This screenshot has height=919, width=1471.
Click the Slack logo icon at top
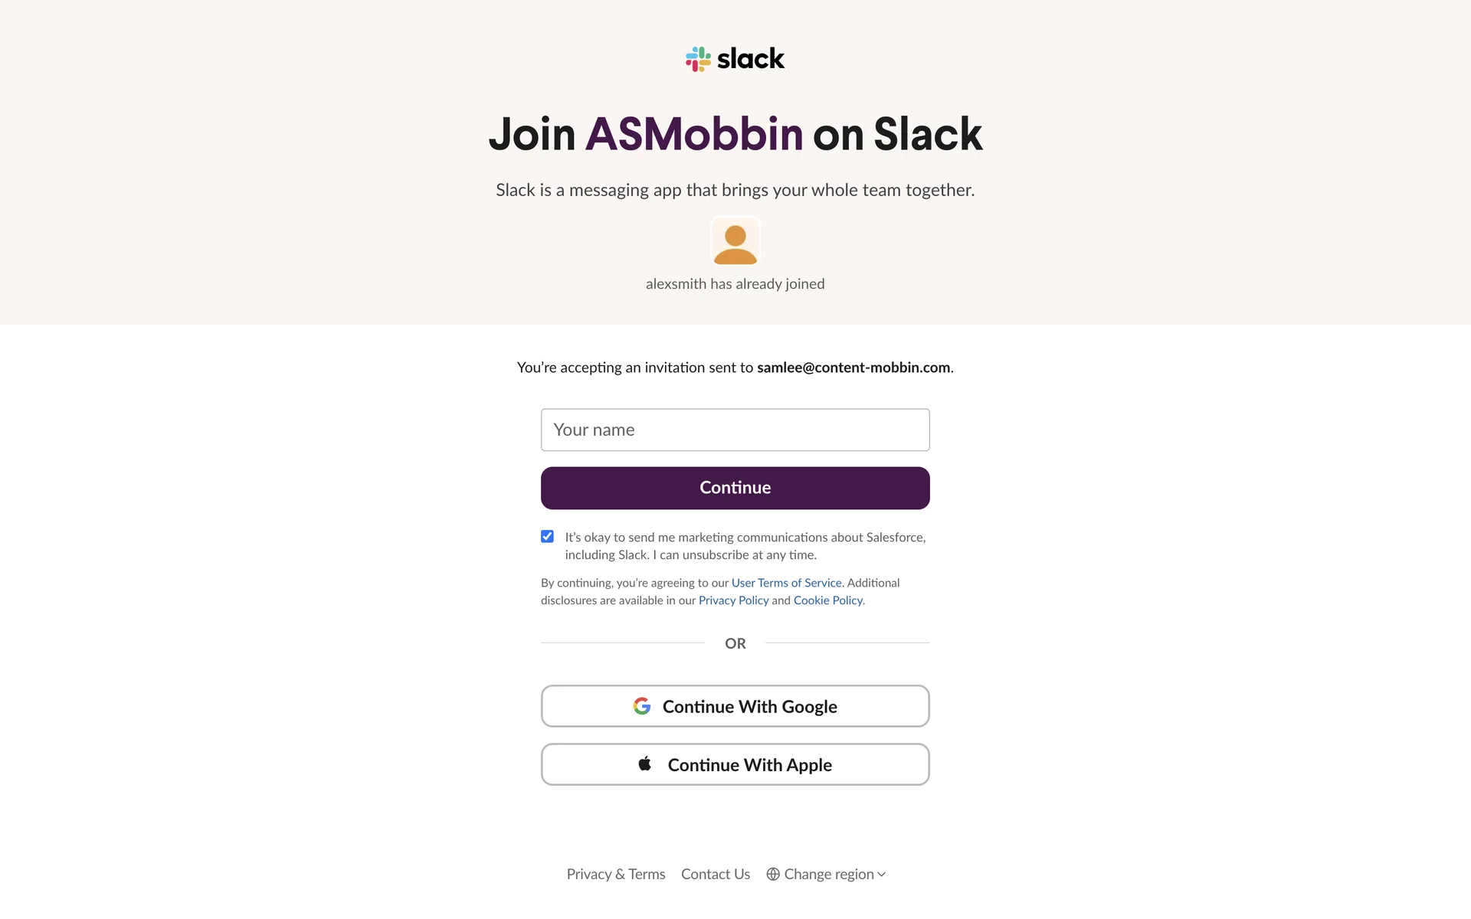tap(698, 59)
